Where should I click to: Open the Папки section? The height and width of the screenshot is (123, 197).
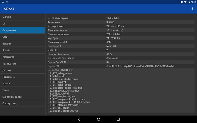tap(23, 90)
